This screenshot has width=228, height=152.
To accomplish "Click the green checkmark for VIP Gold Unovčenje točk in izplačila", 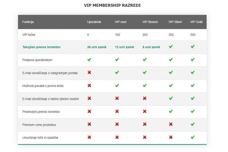I will click(x=193, y=137).
